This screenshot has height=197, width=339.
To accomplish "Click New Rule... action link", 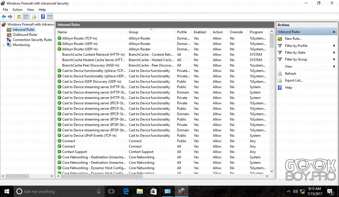I will 293,39.
